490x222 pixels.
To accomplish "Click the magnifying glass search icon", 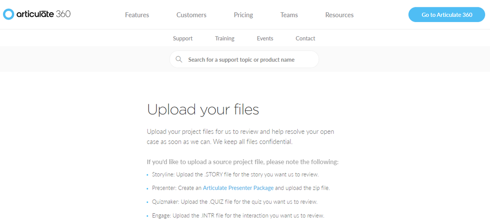I will coord(179,60).
